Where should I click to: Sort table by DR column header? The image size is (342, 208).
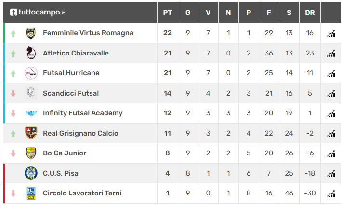[x=310, y=13]
